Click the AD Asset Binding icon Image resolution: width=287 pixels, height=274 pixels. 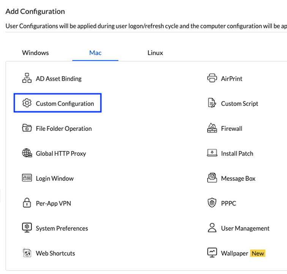coord(27,78)
